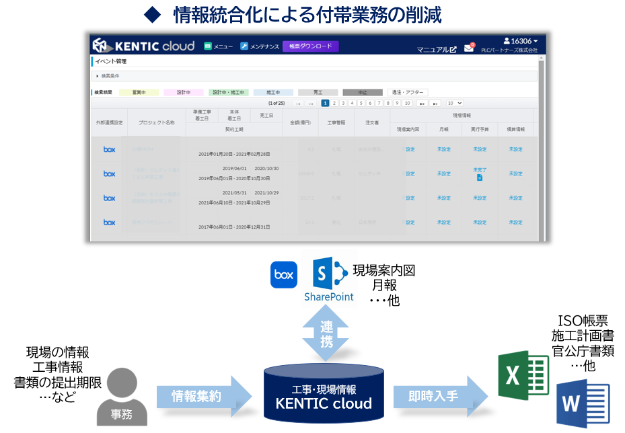
Task: Open the rows-per-page dropdown showing 10
Action: pyautogui.click(x=454, y=103)
